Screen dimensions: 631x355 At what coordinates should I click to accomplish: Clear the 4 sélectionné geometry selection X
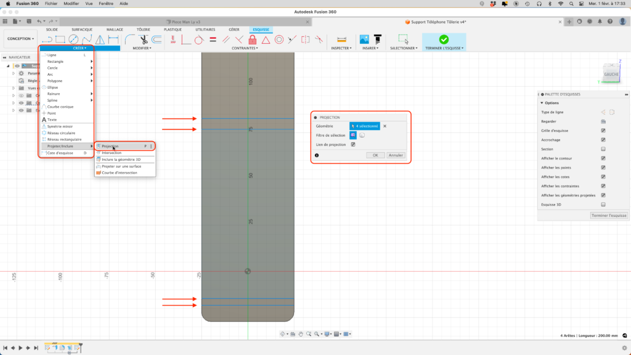click(x=385, y=126)
